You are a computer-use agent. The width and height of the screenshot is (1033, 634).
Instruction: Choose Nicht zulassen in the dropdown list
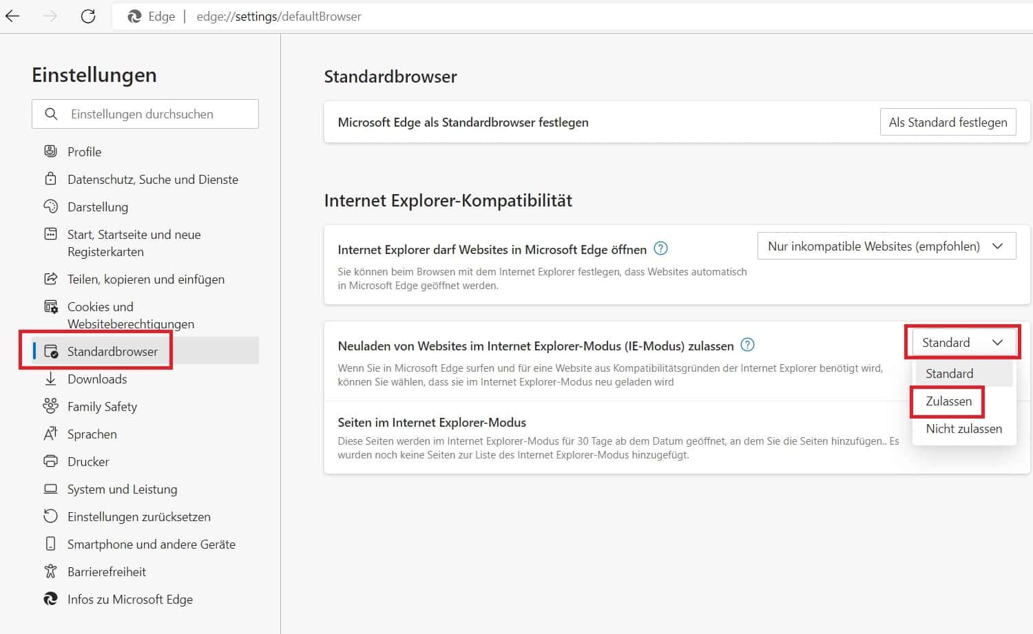[x=963, y=429]
